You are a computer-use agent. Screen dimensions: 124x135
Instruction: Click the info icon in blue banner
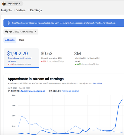pyautogui.click(x=8, y=23)
